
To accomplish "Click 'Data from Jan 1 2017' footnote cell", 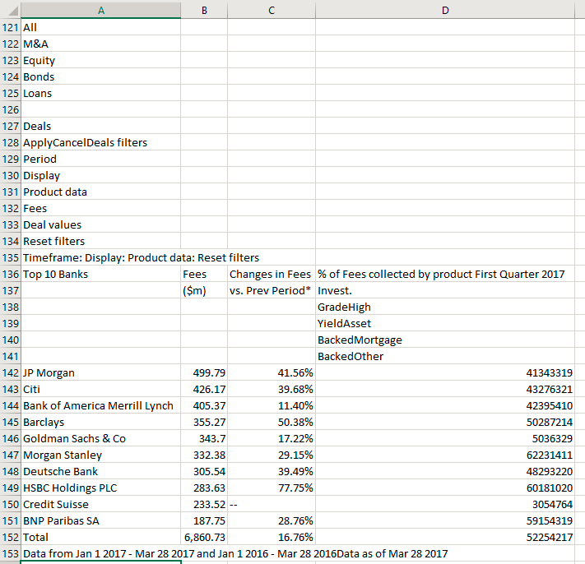I will (x=100, y=553).
